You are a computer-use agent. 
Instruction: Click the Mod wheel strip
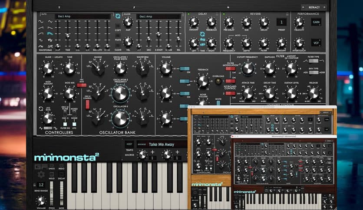pyautogui.click(x=61, y=194)
